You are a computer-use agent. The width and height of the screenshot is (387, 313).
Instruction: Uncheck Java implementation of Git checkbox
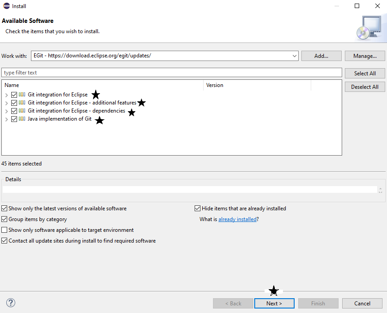point(14,119)
